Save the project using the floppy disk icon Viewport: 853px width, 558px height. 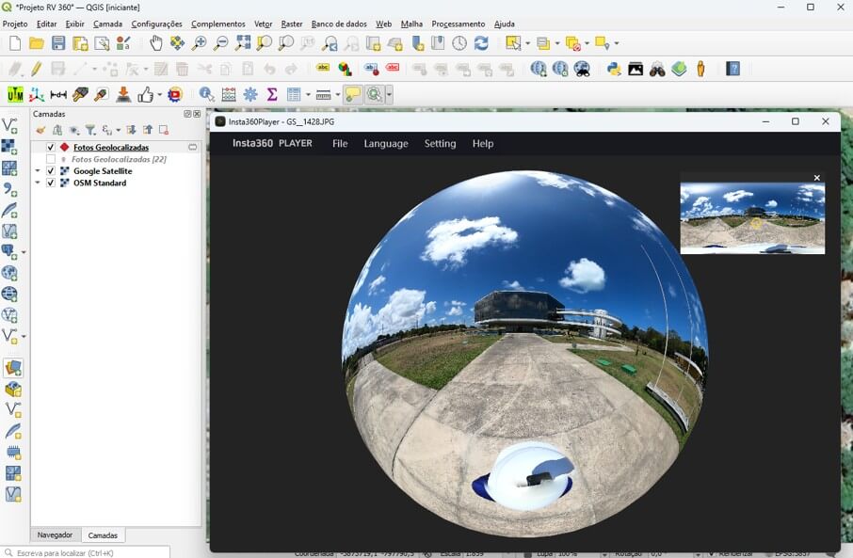click(x=56, y=42)
